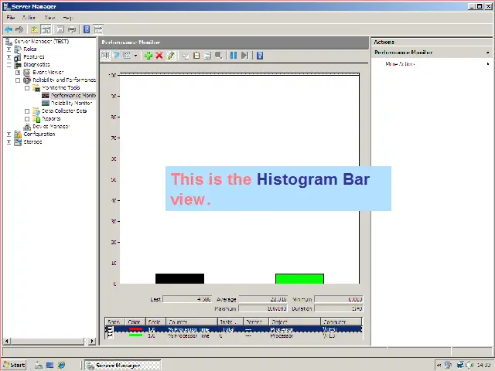Click View Current Activity toolbar icon
Image resolution: width=495 pixels, height=371 pixels.
tap(106, 56)
